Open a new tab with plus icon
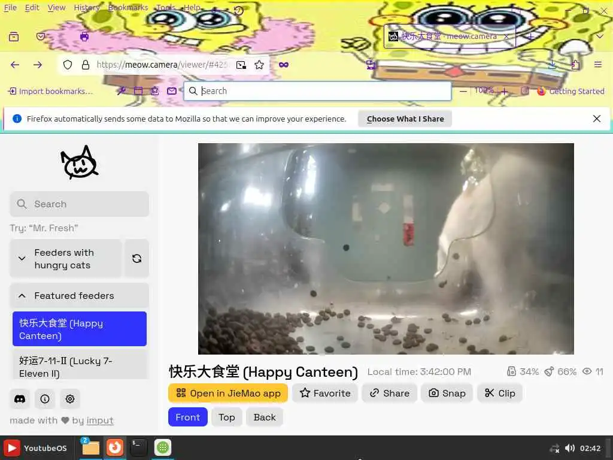 coord(530,37)
